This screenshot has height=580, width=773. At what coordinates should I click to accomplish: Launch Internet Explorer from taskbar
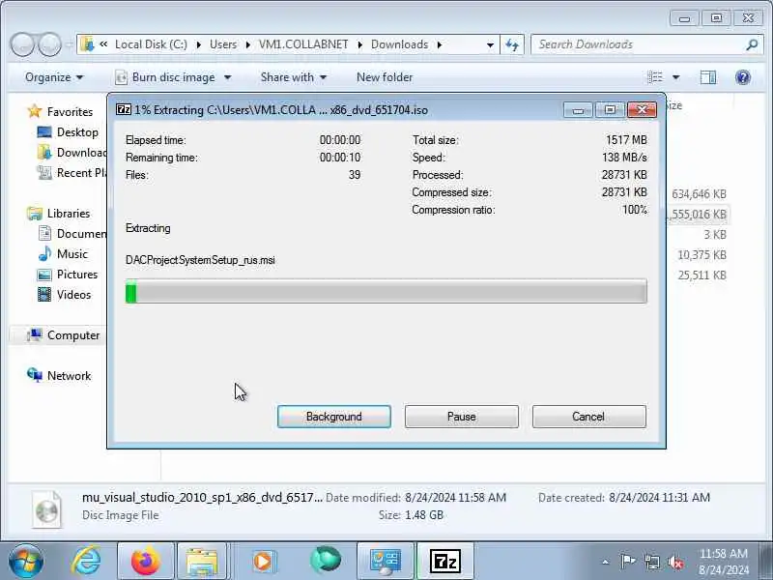[x=86, y=561]
